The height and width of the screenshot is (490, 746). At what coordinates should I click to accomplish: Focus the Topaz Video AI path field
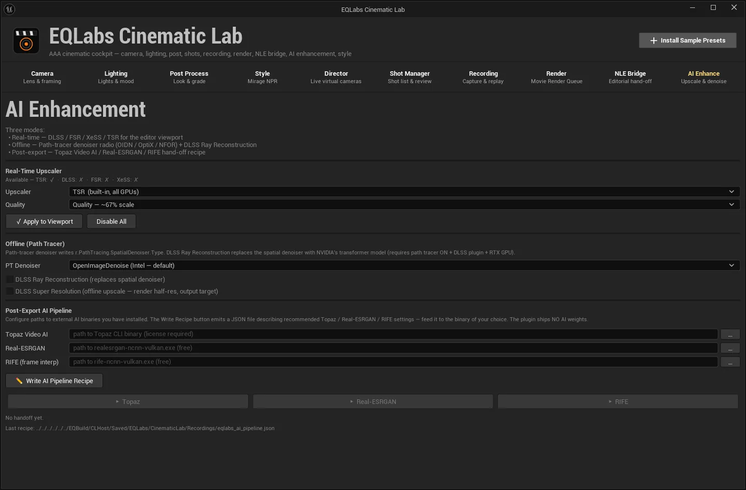tap(393, 334)
